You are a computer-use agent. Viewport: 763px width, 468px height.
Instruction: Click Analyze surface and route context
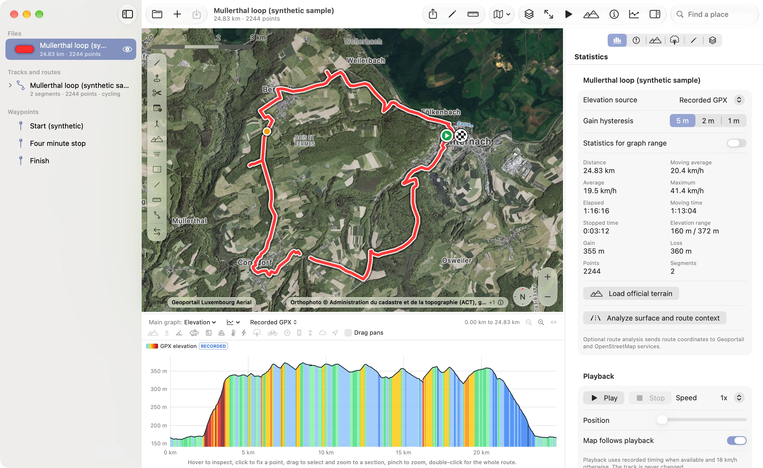pos(655,318)
